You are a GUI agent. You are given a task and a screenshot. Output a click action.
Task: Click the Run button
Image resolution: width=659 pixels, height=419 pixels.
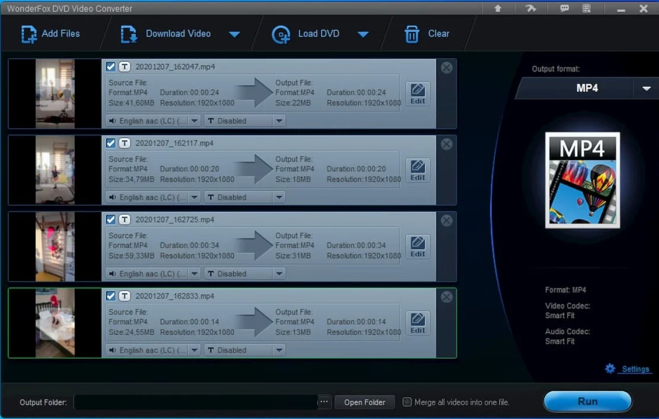coord(587,401)
